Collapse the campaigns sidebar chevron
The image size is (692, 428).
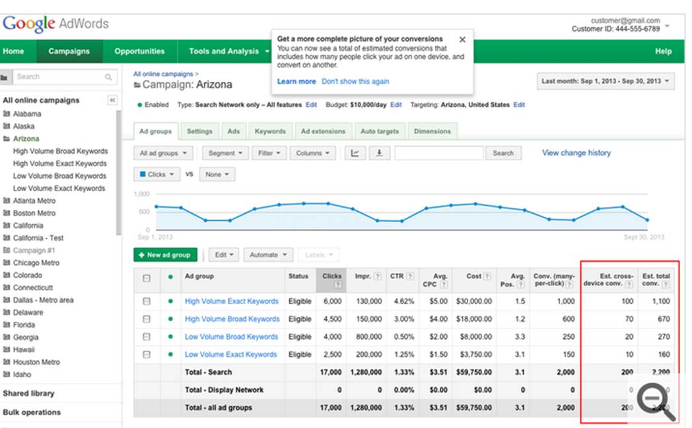[x=112, y=100]
